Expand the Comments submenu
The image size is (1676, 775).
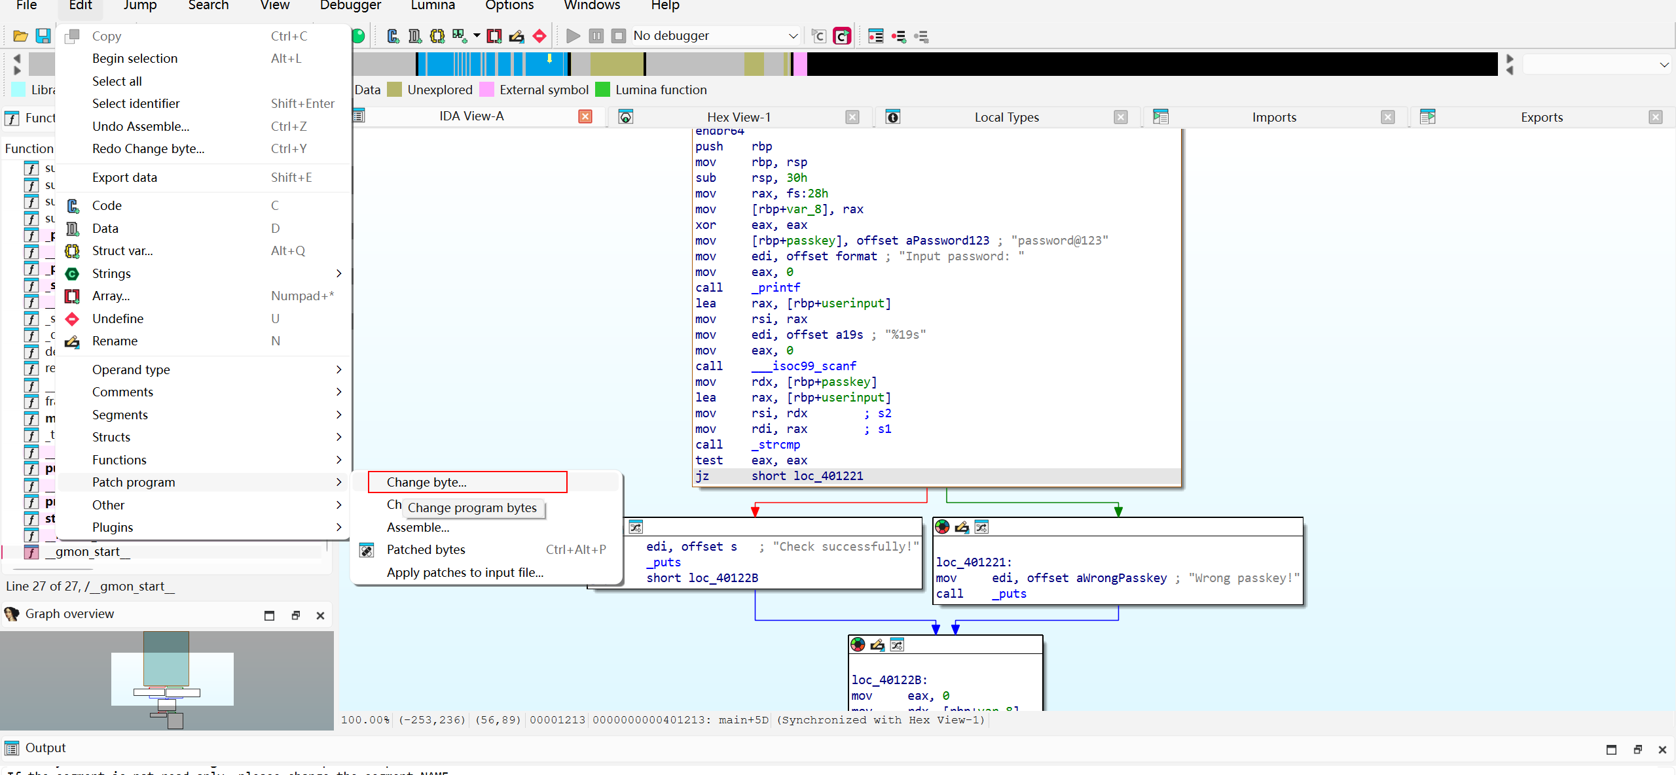click(x=204, y=392)
